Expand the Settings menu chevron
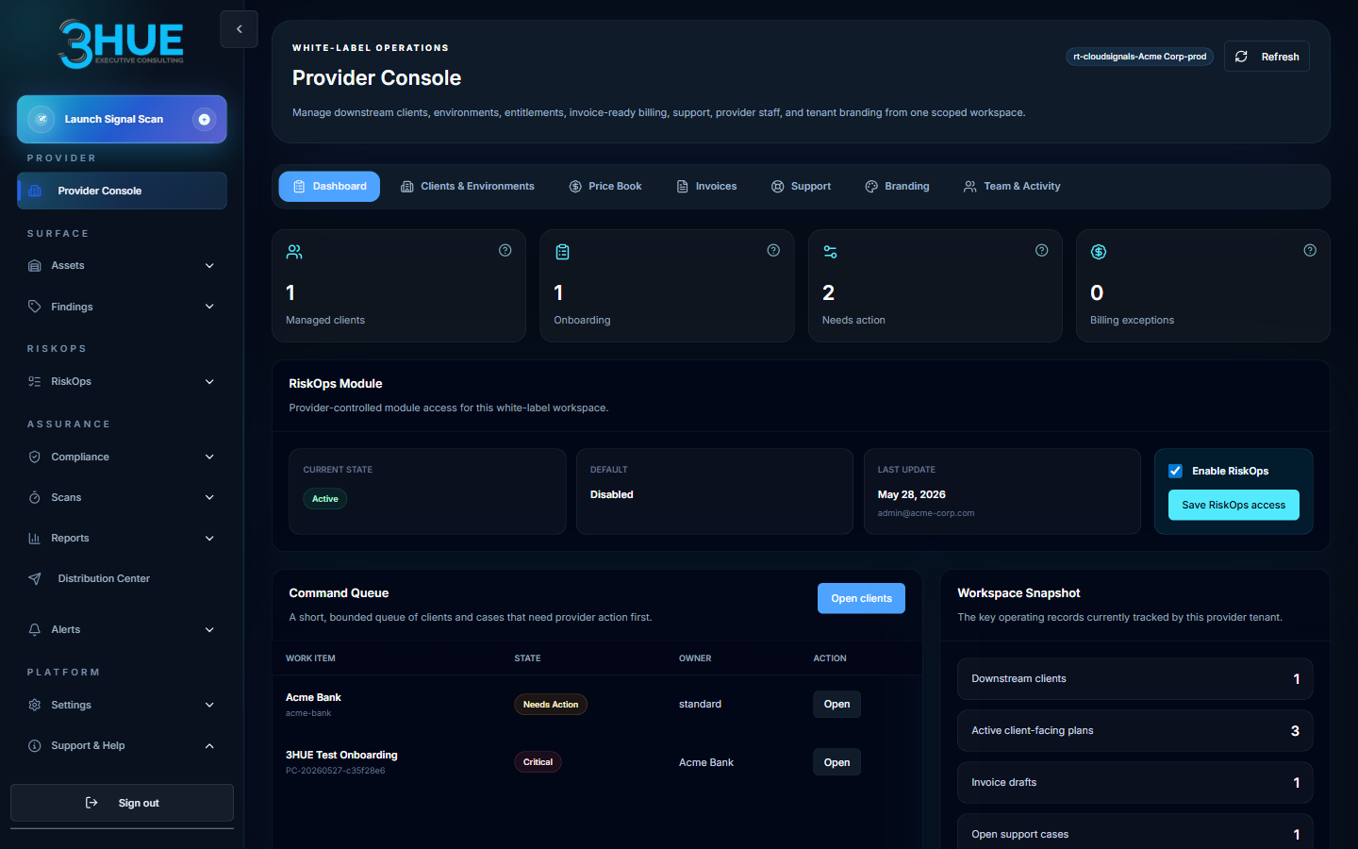This screenshot has height=849, width=1358. click(x=209, y=706)
